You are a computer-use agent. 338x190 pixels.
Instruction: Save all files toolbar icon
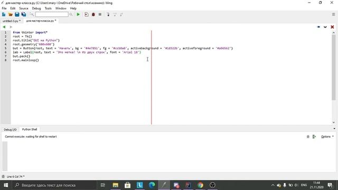pos(24,14)
